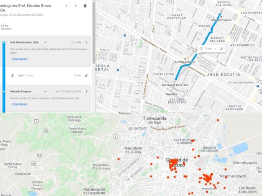Viewport: 262px width, 196px height.
Task: Go to the next day arrow
Action: point(75,5)
